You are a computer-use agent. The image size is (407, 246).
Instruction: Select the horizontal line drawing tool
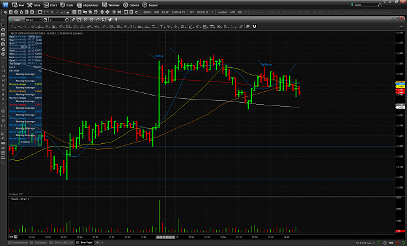click(x=19, y=27)
